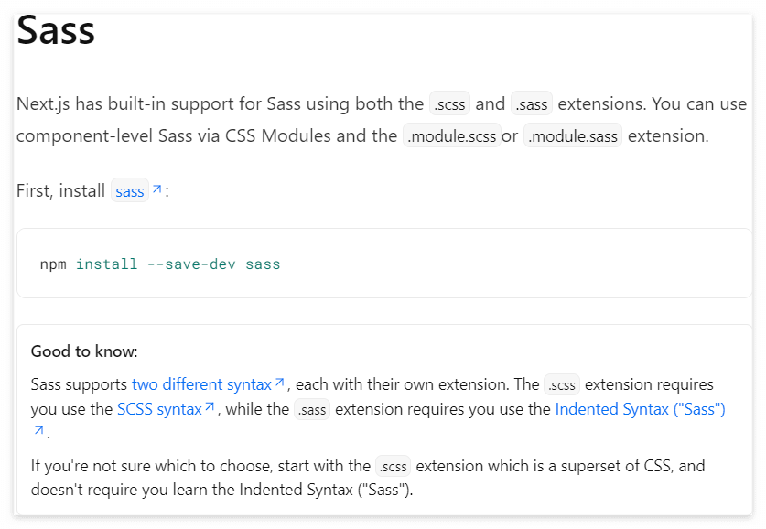Click the "First, install" text
The width and height of the screenshot is (766, 529).
tap(60, 190)
